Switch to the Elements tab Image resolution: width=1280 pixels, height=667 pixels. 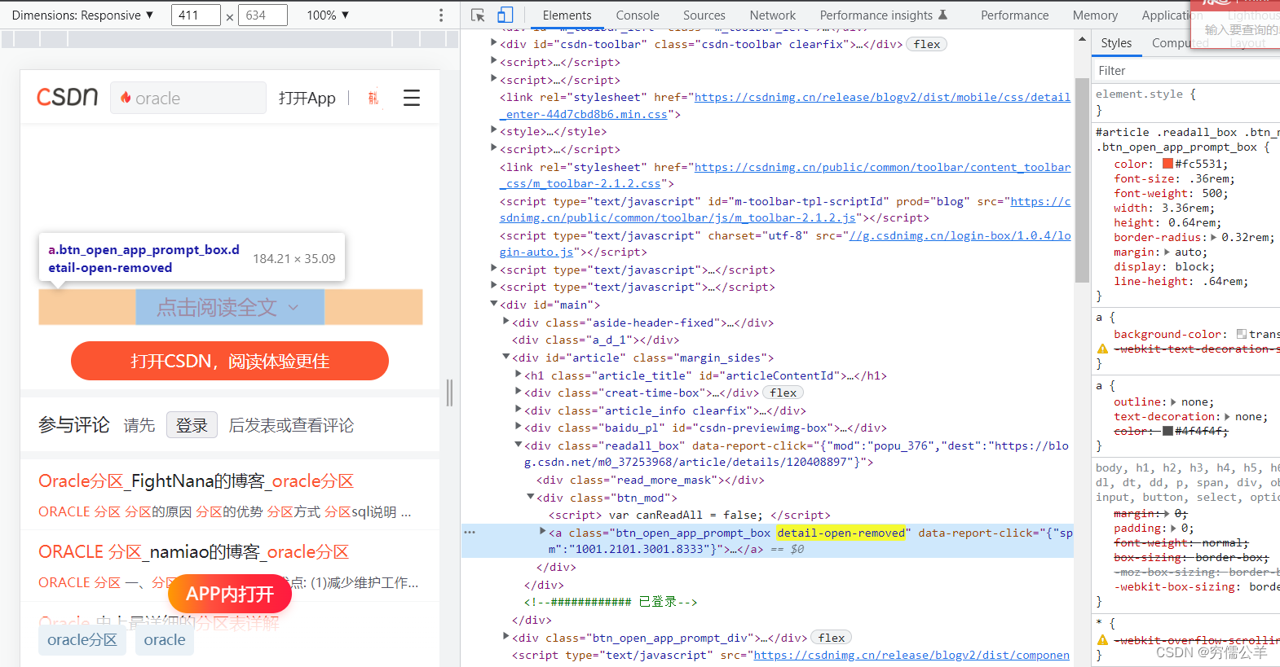567,15
